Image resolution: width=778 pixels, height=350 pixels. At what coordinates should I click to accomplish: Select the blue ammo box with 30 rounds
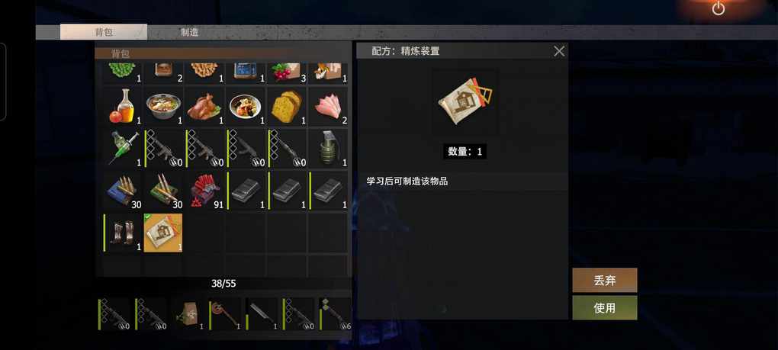(122, 191)
